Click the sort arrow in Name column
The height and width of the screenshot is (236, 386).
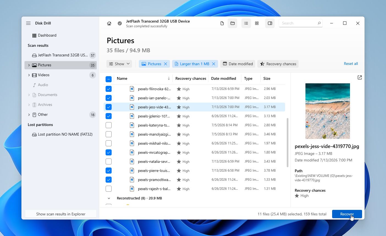169,78
